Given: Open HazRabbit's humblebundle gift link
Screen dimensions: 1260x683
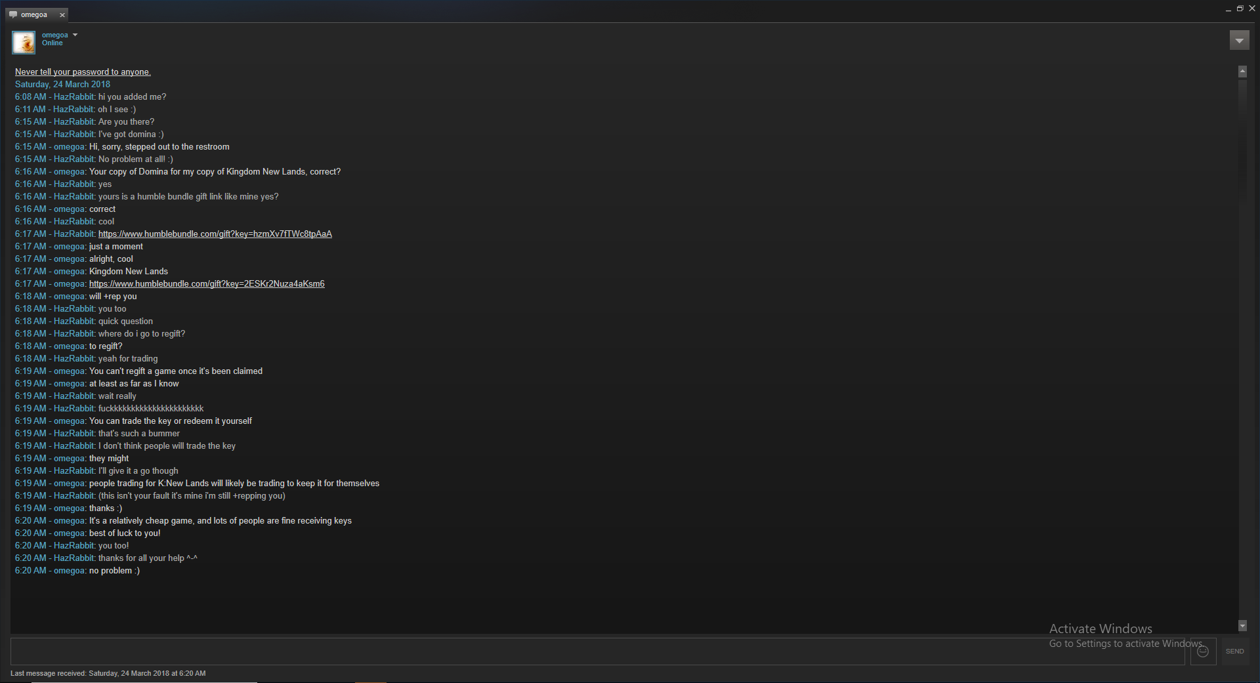Looking at the screenshot, I should click(x=215, y=234).
